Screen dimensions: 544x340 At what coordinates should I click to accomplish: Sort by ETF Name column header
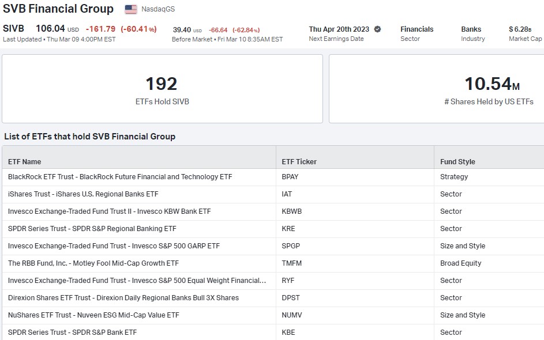[25, 162]
